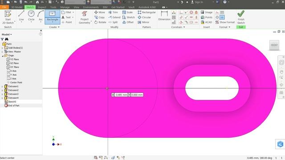Select the Dimension tool
The width and height of the screenshot is (285, 160).
tap(164, 16)
